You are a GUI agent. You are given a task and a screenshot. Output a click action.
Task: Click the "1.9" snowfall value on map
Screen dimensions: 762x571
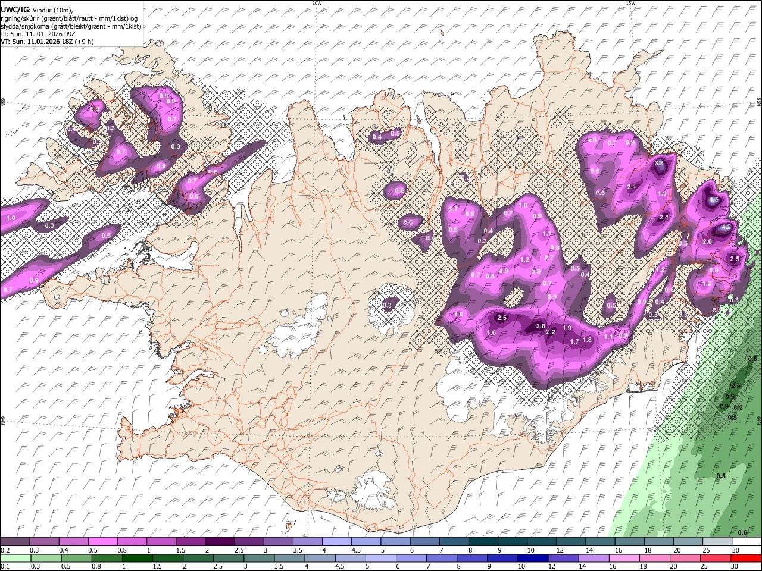(x=567, y=328)
